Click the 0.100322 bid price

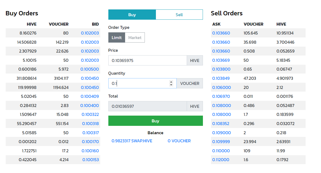(x=90, y=115)
